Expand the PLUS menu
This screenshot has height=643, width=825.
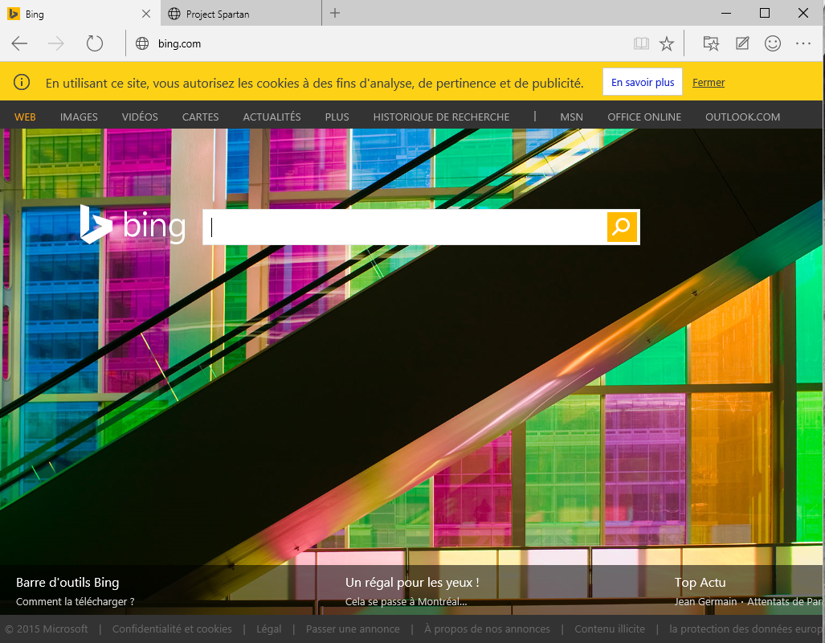(337, 117)
